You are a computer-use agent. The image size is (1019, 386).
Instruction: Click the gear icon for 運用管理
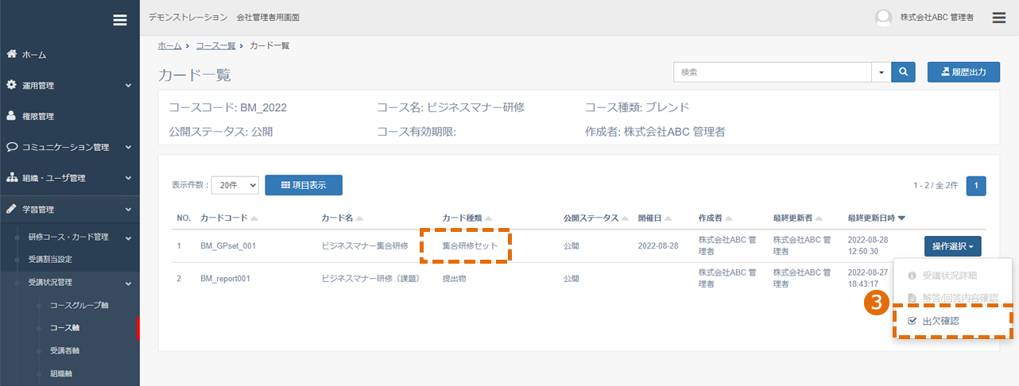pos(11,85)
